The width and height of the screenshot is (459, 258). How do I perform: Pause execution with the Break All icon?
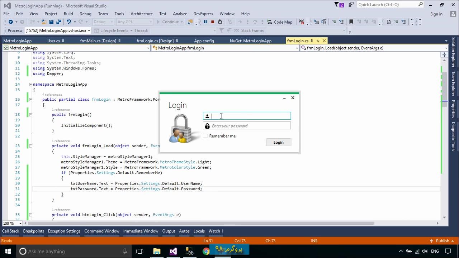point(205,22)
